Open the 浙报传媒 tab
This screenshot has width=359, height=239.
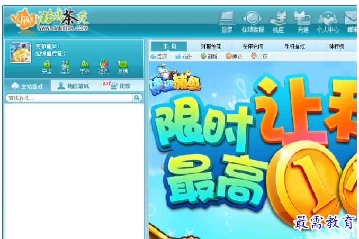[211, 47]
